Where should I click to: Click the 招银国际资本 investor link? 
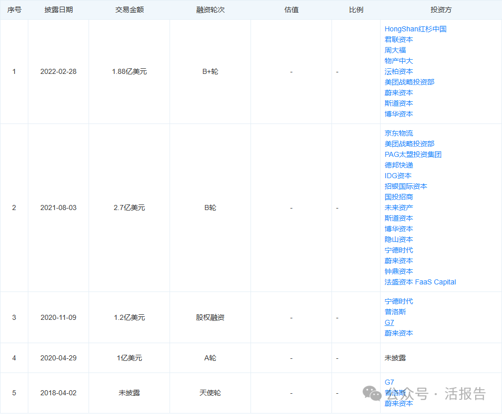406,186
